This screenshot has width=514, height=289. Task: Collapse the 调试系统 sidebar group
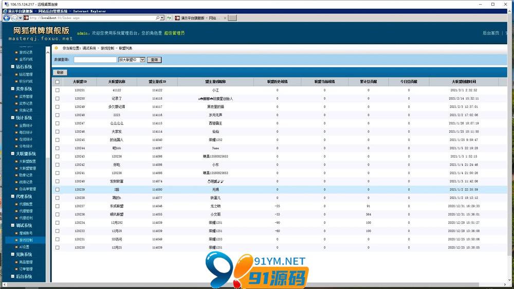[13, 225]
